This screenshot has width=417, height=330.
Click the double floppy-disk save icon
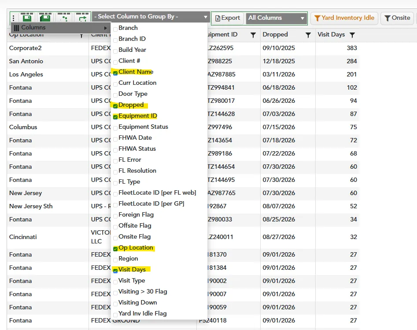(x=45, y=17)
